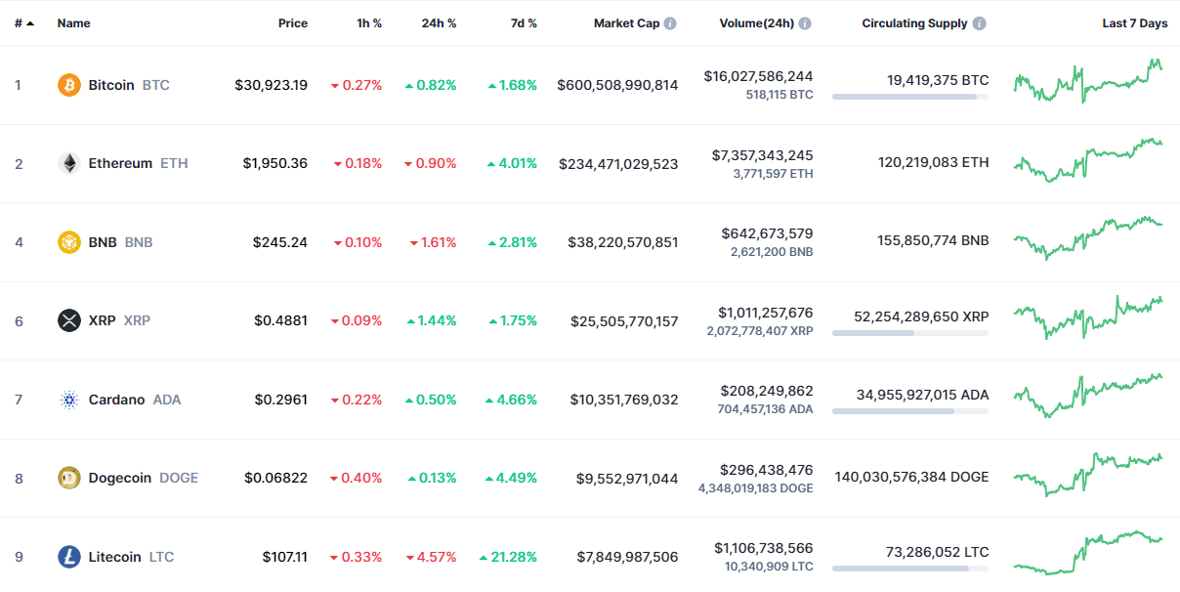Click the Dogecoin logo icon
Viewport: 1180px width, 592px height.
(68, 478)
